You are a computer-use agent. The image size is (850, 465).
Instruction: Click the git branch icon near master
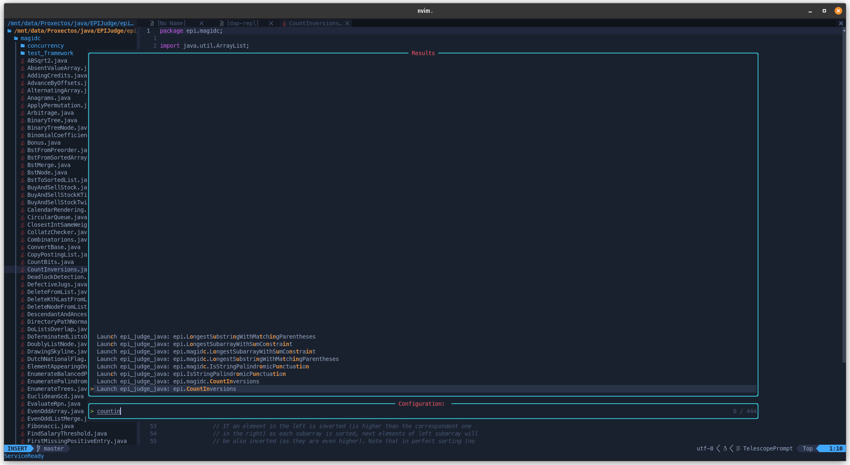tap(39, 448)
